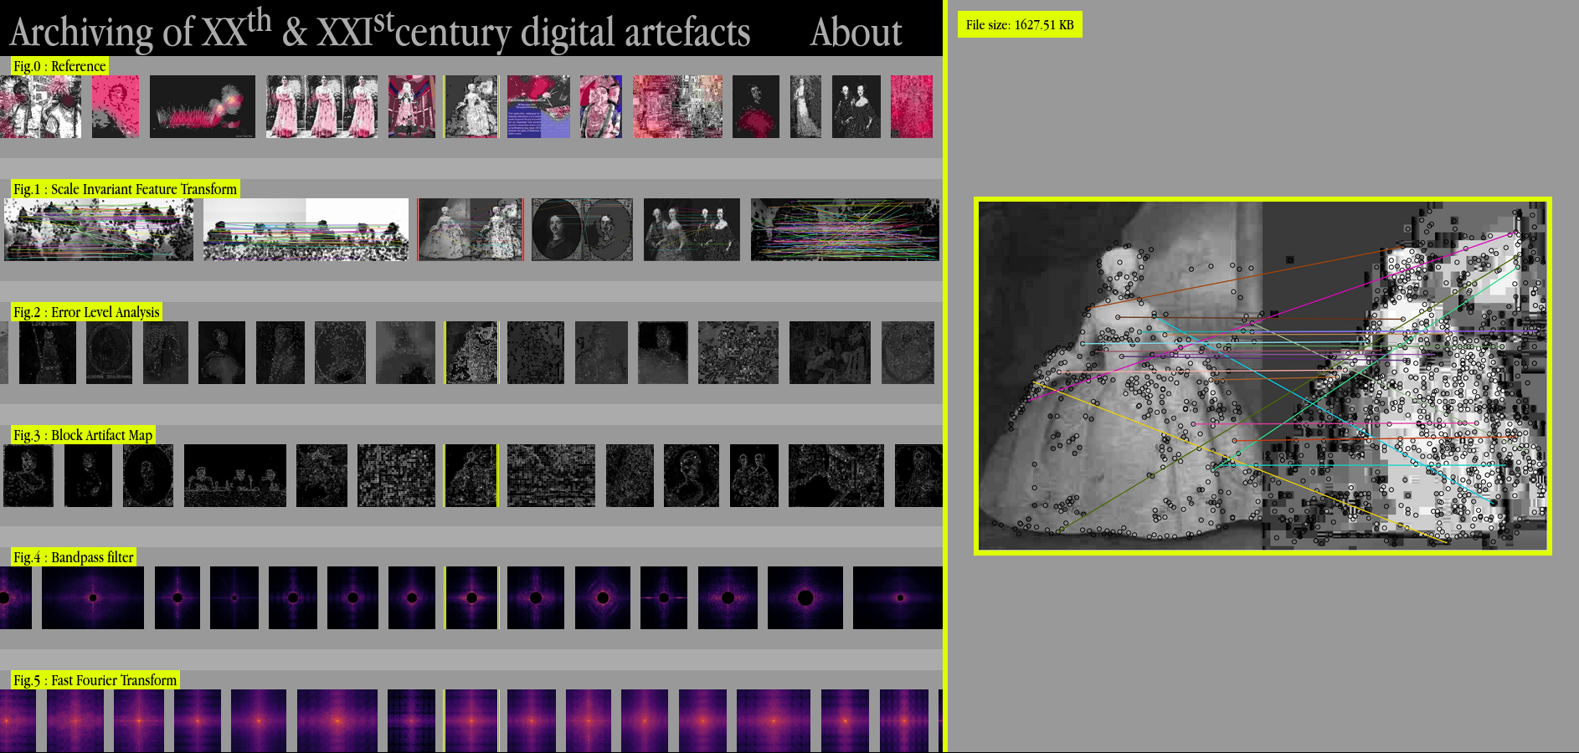Viewport: 1579px width, 753px height.
Task: Click the 'Fig.5 : Fast Fourier Transform' label
Action: (x=95, y=680)
